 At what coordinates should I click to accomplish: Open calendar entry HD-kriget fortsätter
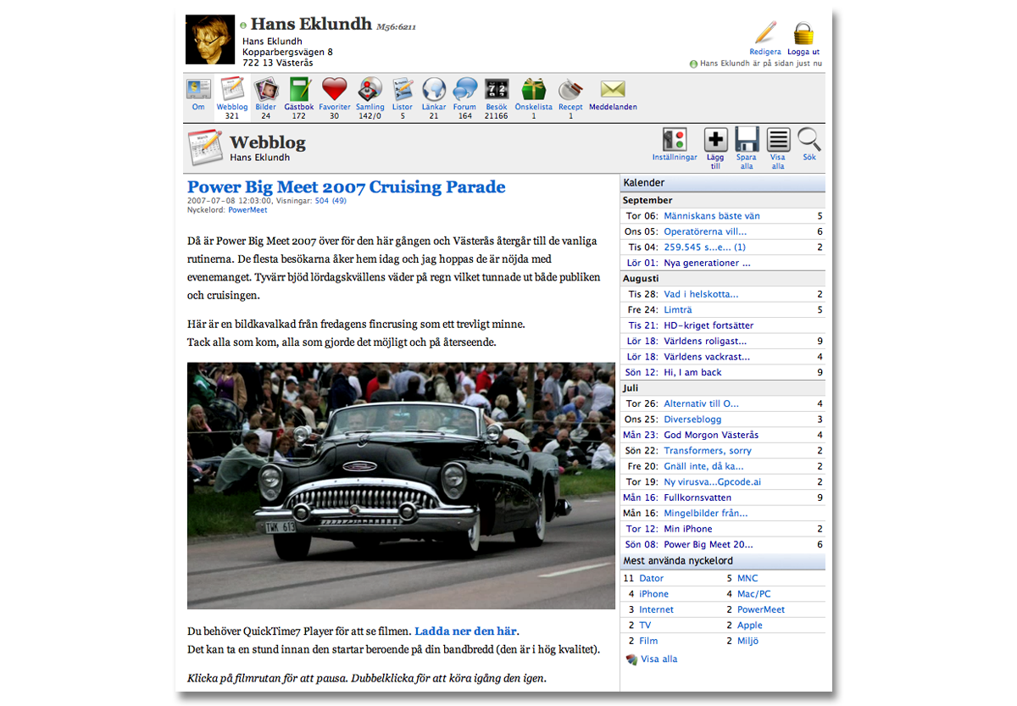click(x=709, y=325)
